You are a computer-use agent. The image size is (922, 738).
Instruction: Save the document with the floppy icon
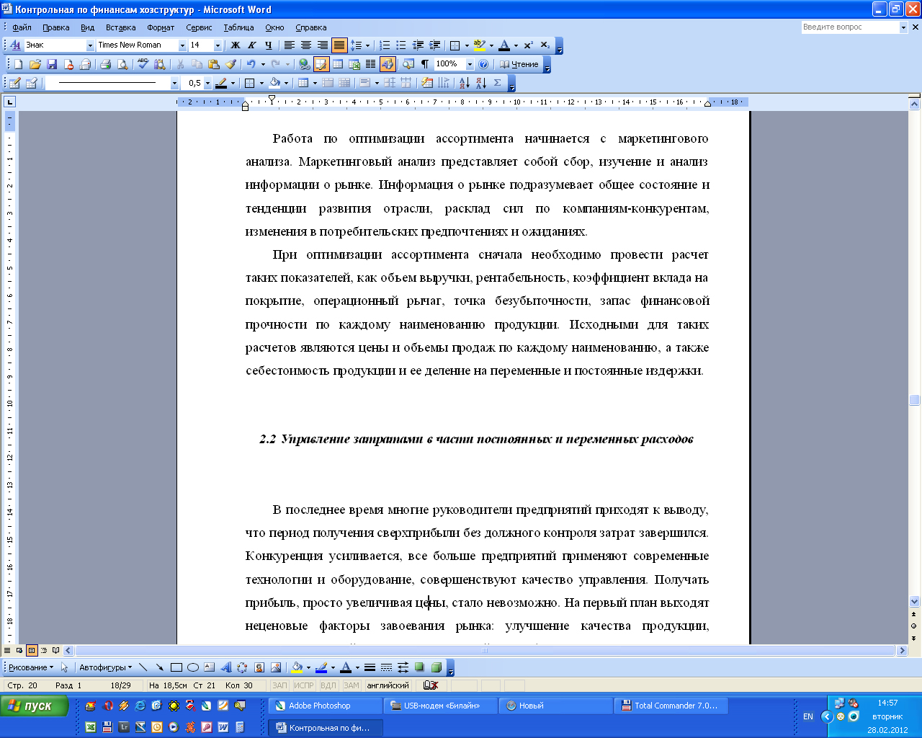pos(52,64)
